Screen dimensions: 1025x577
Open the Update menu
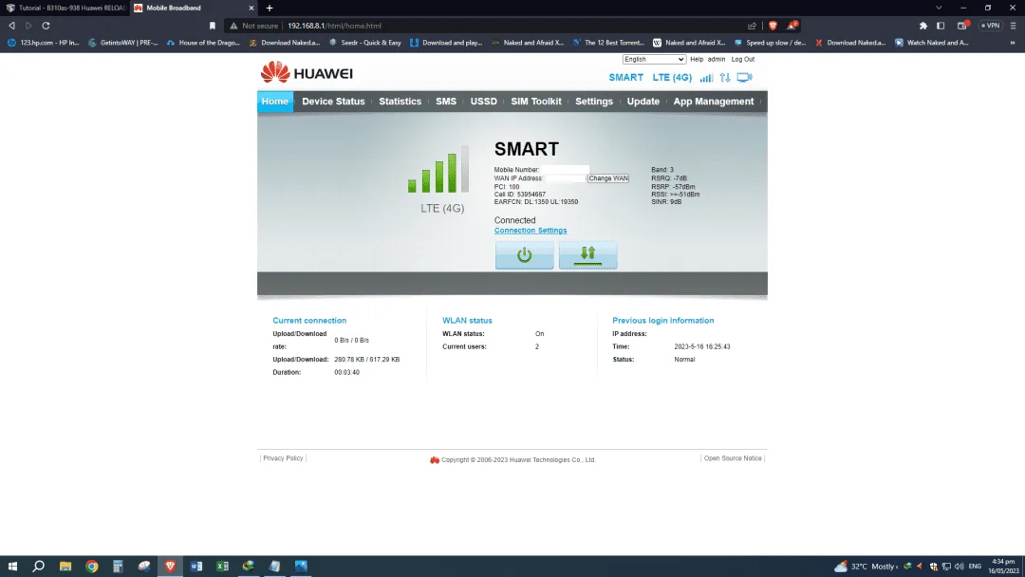pos(643,102)
